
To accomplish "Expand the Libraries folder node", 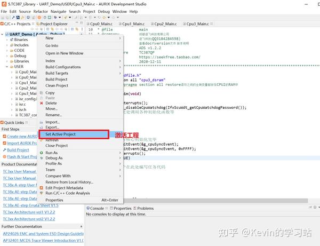I will pyautogui.click(x=7, y=61).
